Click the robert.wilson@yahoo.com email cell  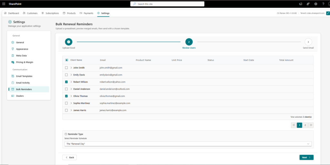(112, 82)
